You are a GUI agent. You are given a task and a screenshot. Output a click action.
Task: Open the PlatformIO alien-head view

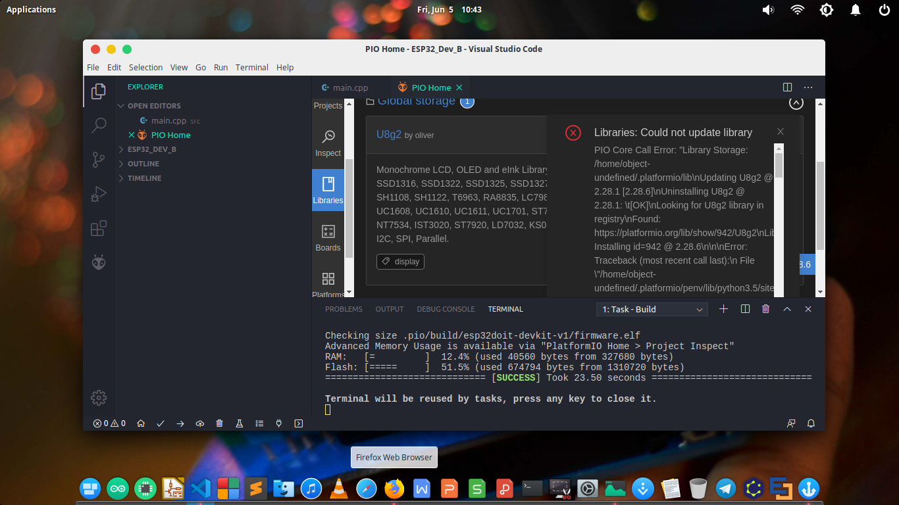pos(99,262)
